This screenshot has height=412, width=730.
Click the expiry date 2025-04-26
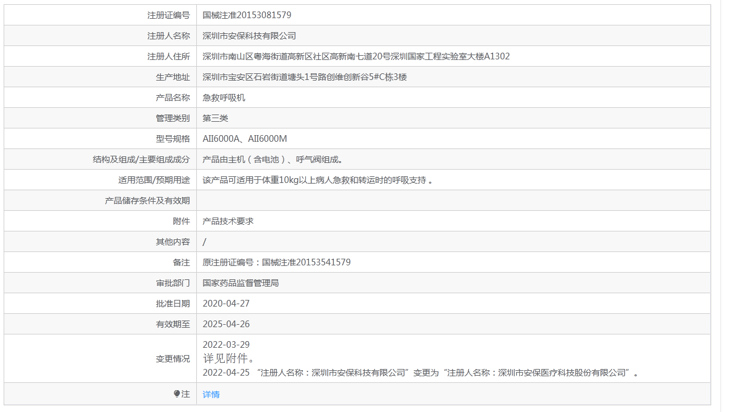(226, 324)
